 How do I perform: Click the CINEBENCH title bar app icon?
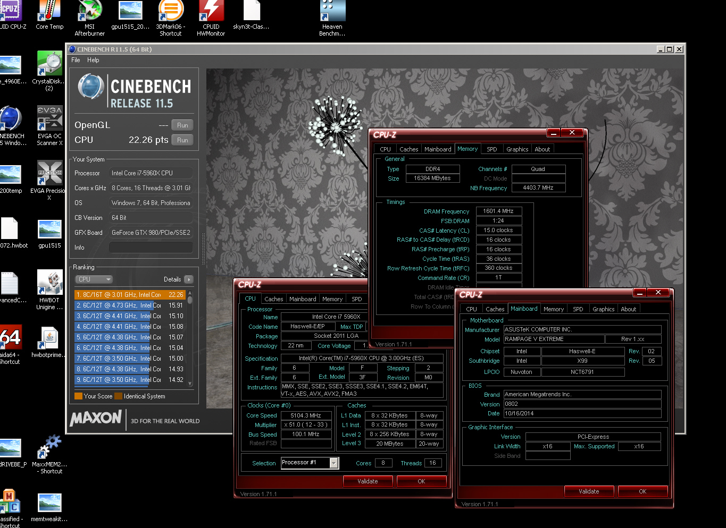click(72, 49)
